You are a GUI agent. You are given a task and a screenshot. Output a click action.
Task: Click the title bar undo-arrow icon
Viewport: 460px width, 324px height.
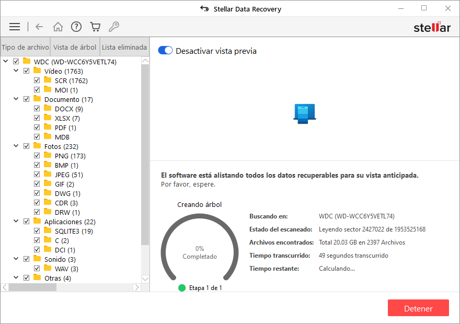pyautogui.click(x=204, y=9)
